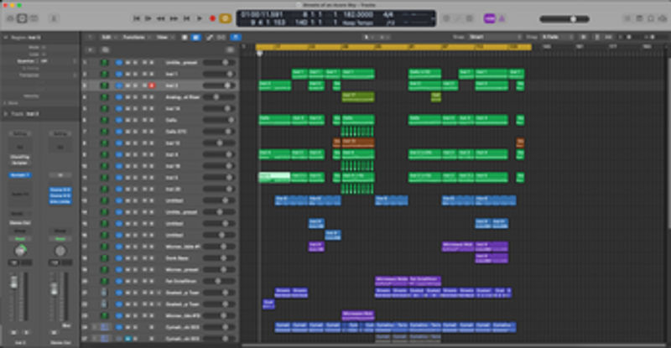Click the Waveform Zoom button
The height and width of the screenshot is (348, 671).
(583, 37)
